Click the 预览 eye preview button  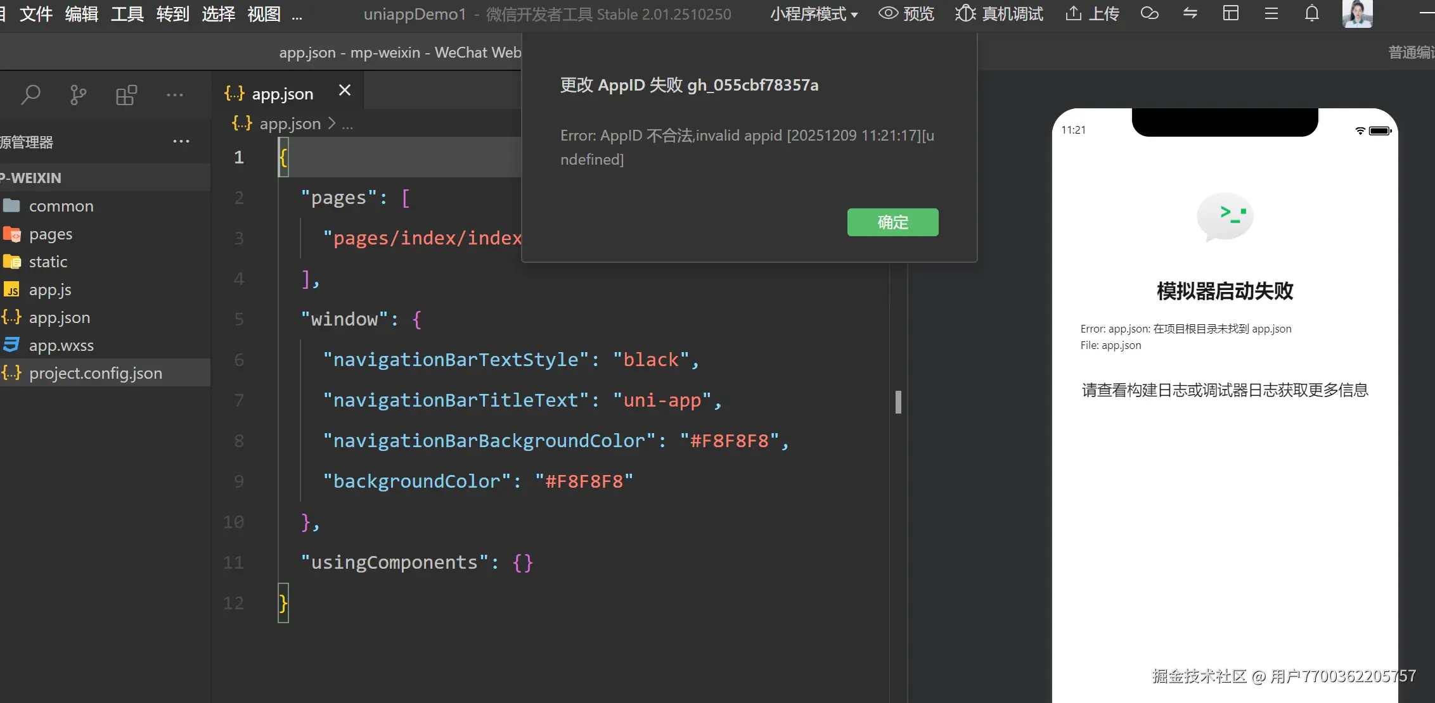[x=906, y=13]
